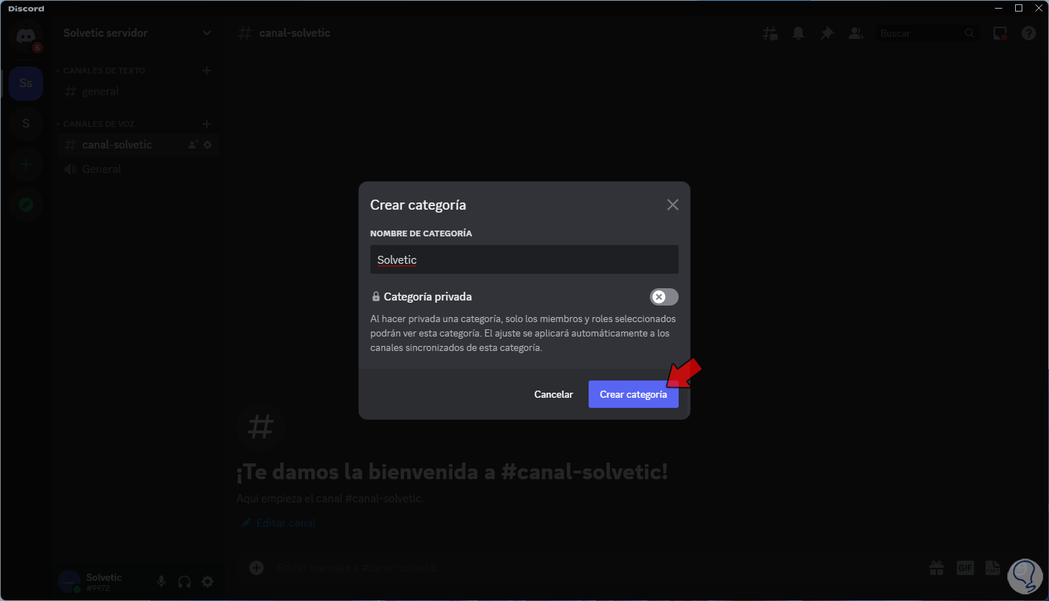The width and height of the screenshot is (1049, 601).
Task: Minimize the Discord window
Action: (x=999, y=8)
